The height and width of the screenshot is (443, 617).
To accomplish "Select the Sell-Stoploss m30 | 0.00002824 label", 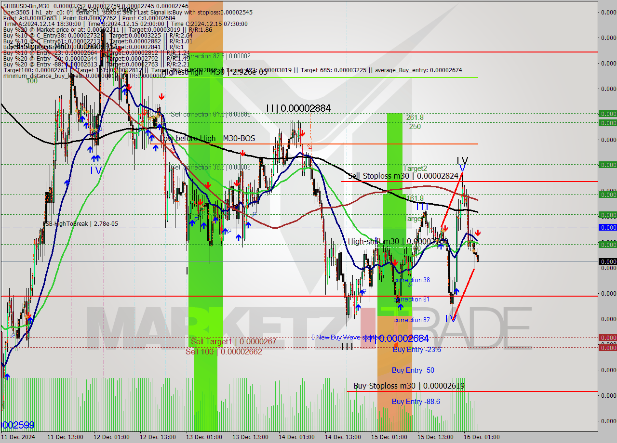I will [403, 176].
